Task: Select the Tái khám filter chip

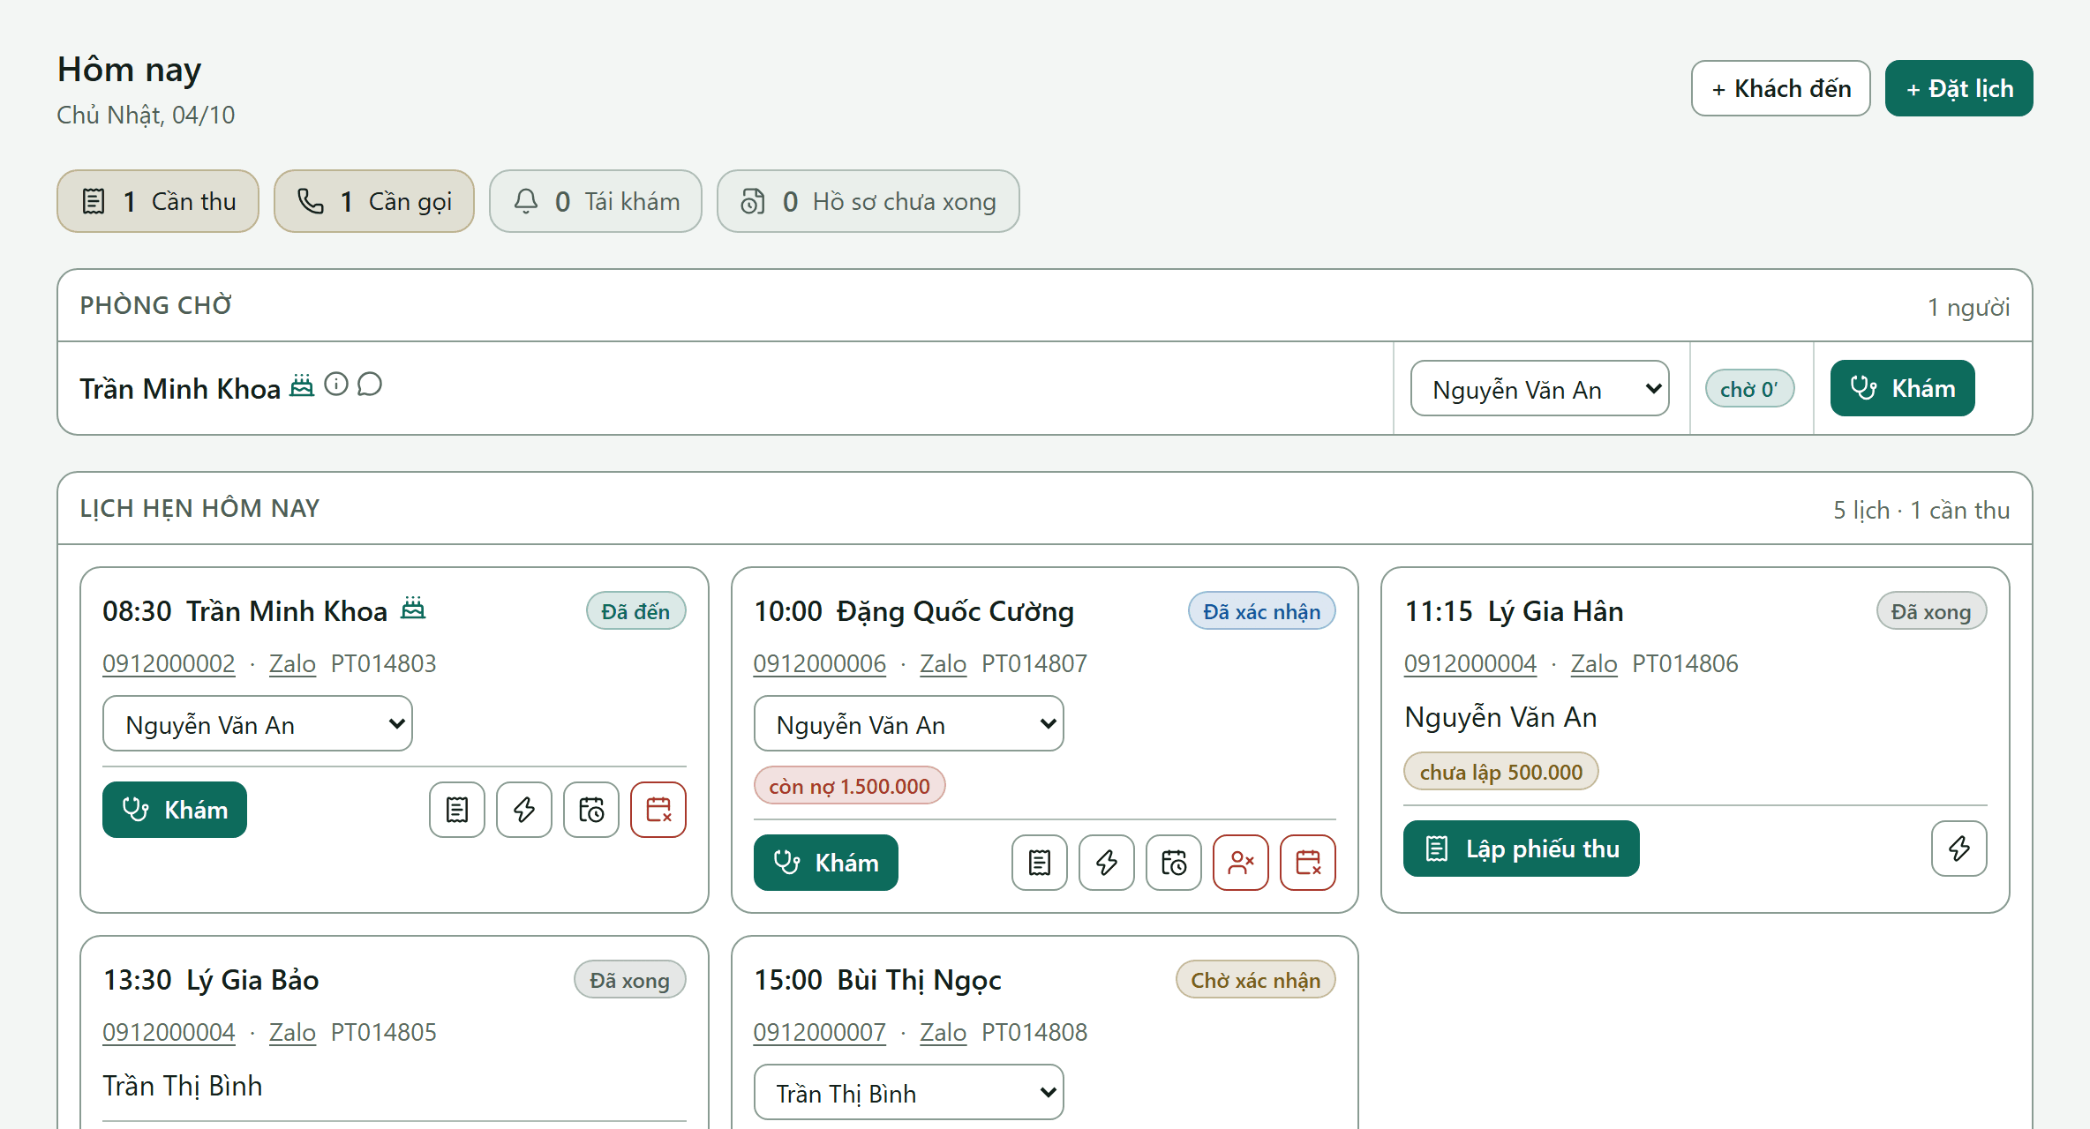Action: (x=596, y=201)
